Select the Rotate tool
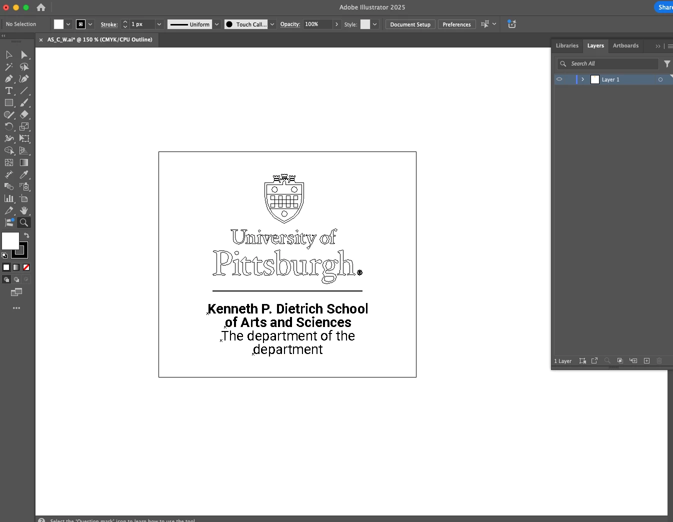The image size is (673, 522). [9, 126]
